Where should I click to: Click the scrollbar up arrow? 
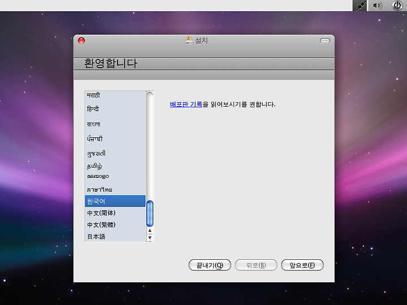click(150, 230)
